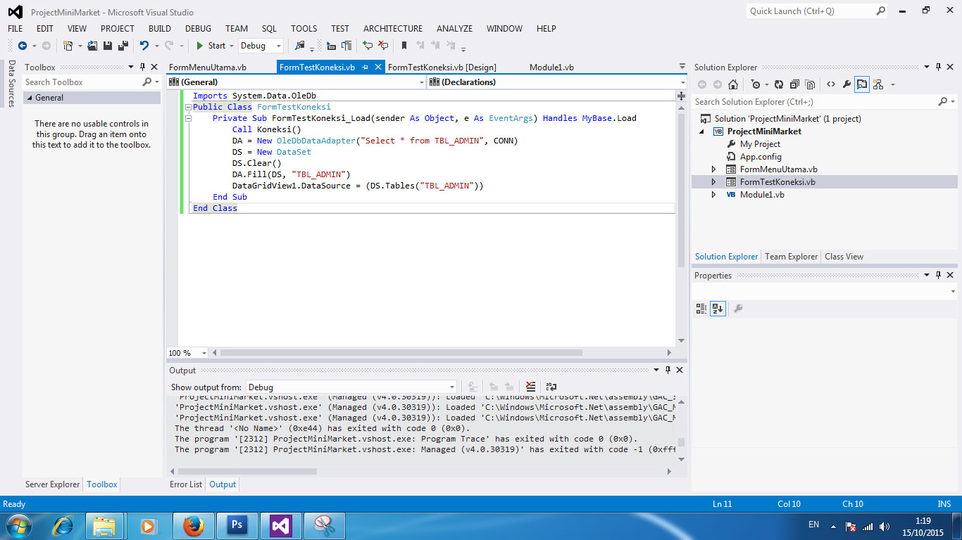
Task: Refresh the Solution Explorer
Action: tap(778, 84)
